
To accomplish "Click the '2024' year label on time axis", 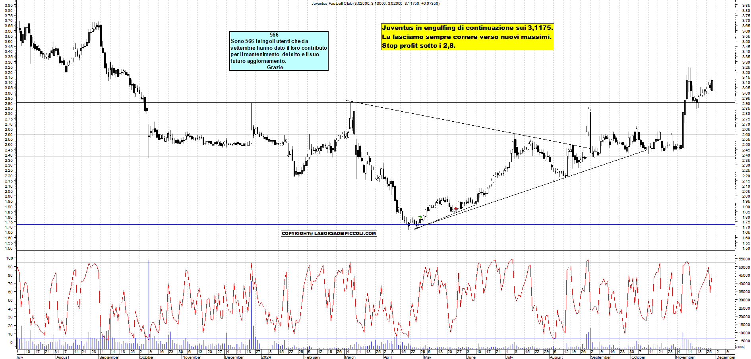I will pos(266,357).
